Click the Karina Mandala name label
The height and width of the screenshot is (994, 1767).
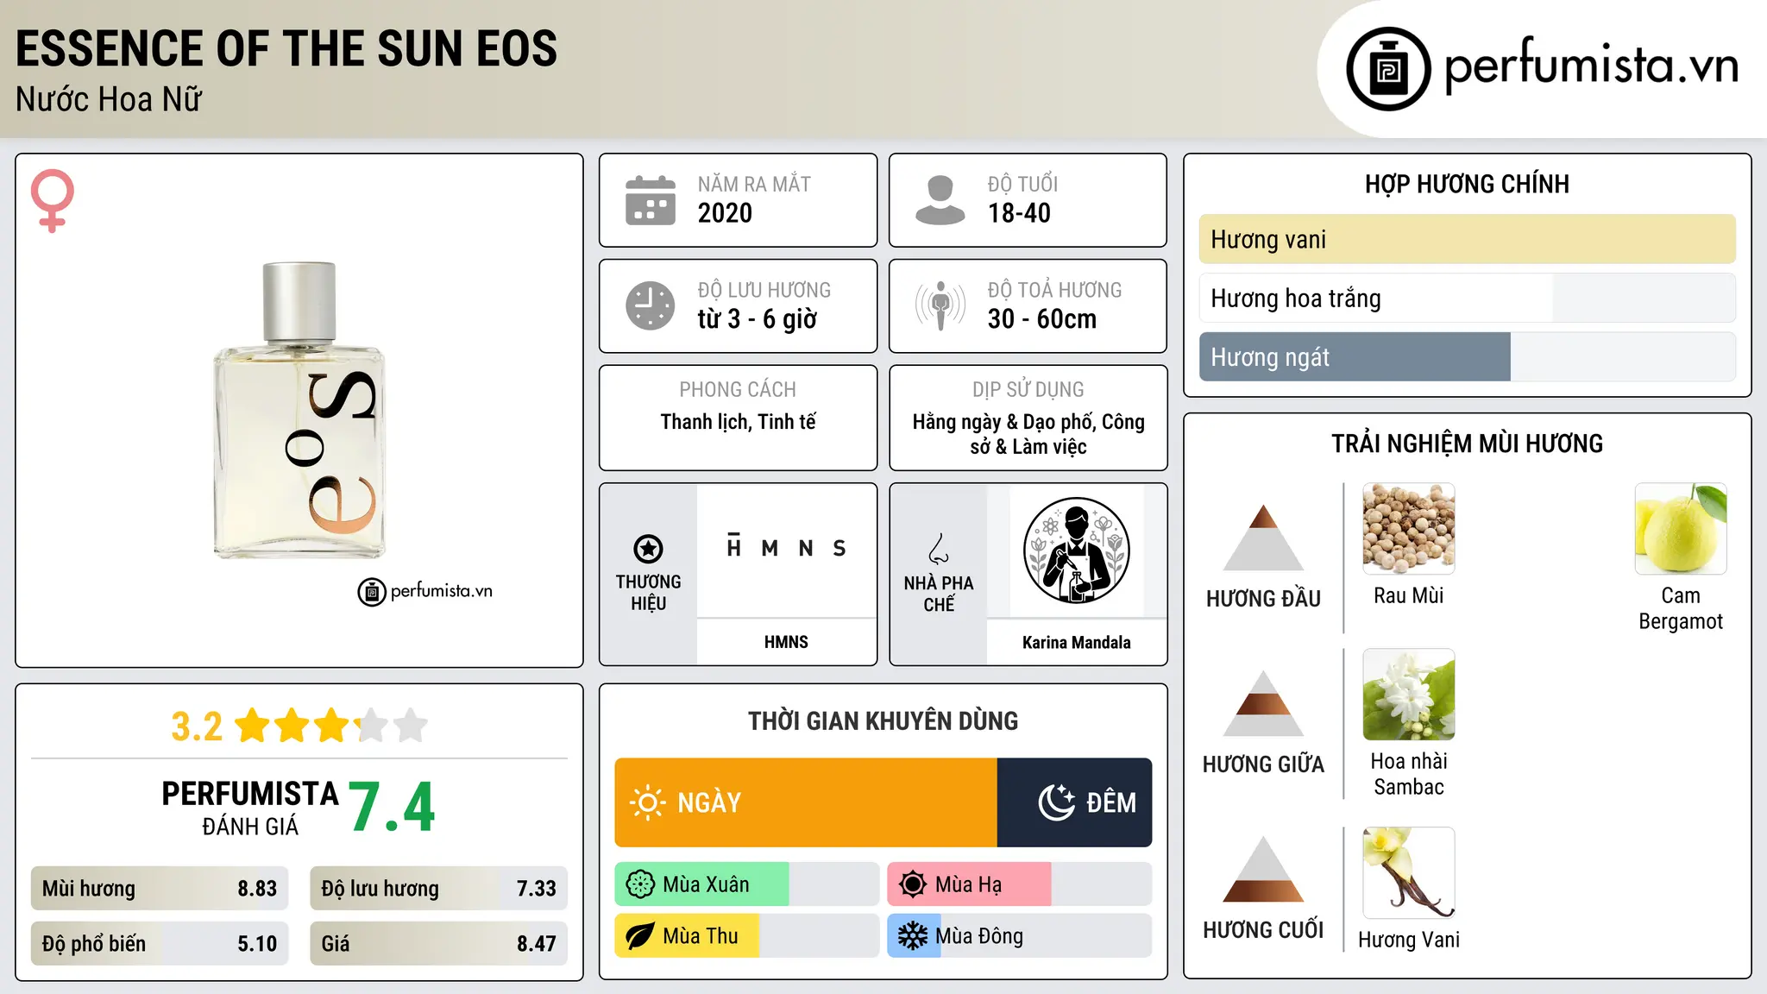pos(1076,642)
